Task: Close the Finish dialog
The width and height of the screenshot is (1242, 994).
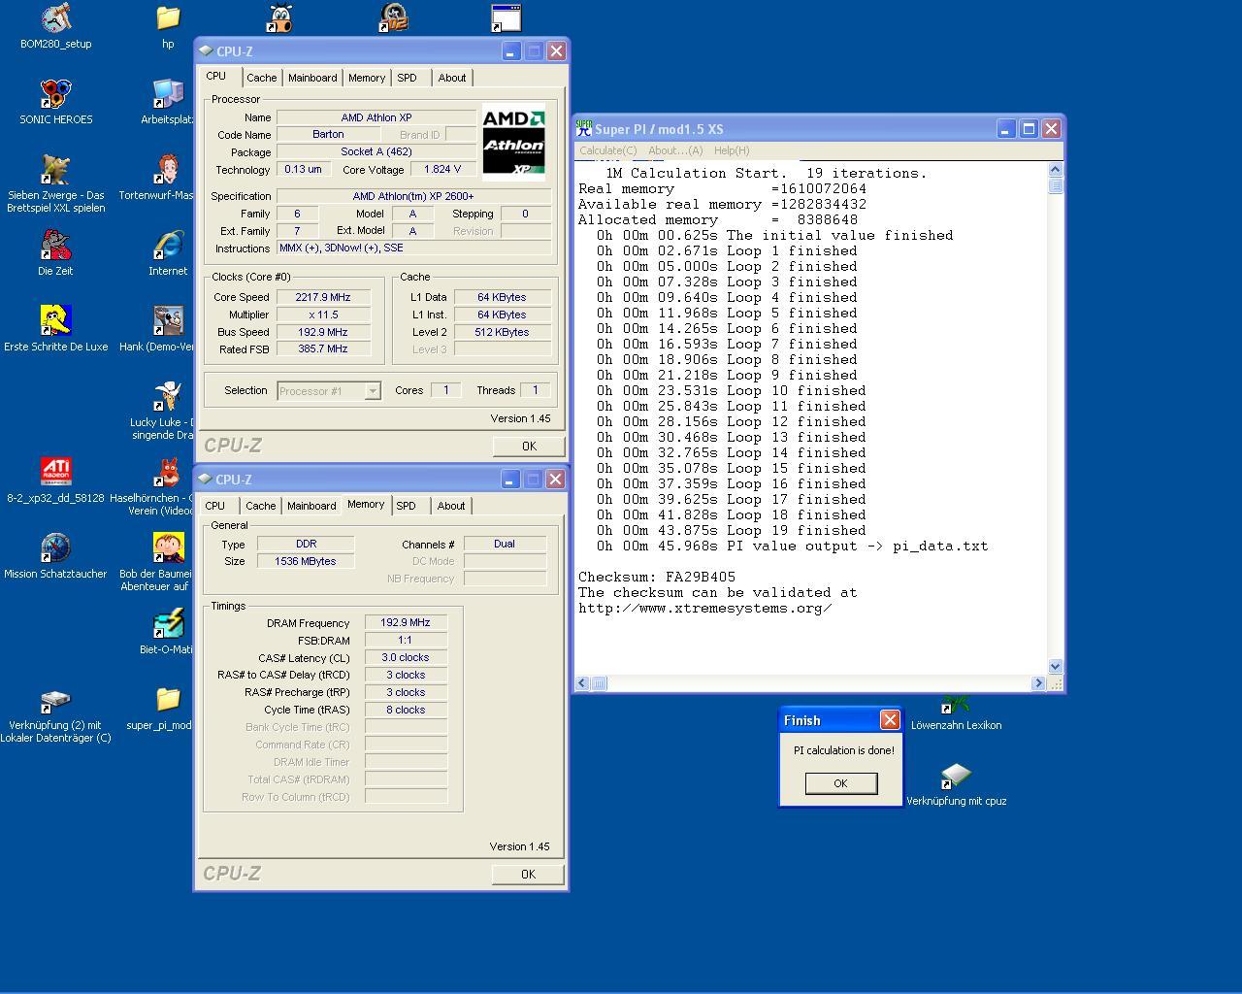Action: (890, 719)
